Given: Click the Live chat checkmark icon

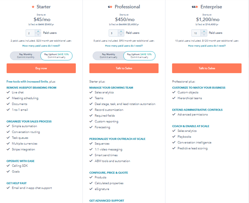Looking at the screenshot, I should coord(8,92).
